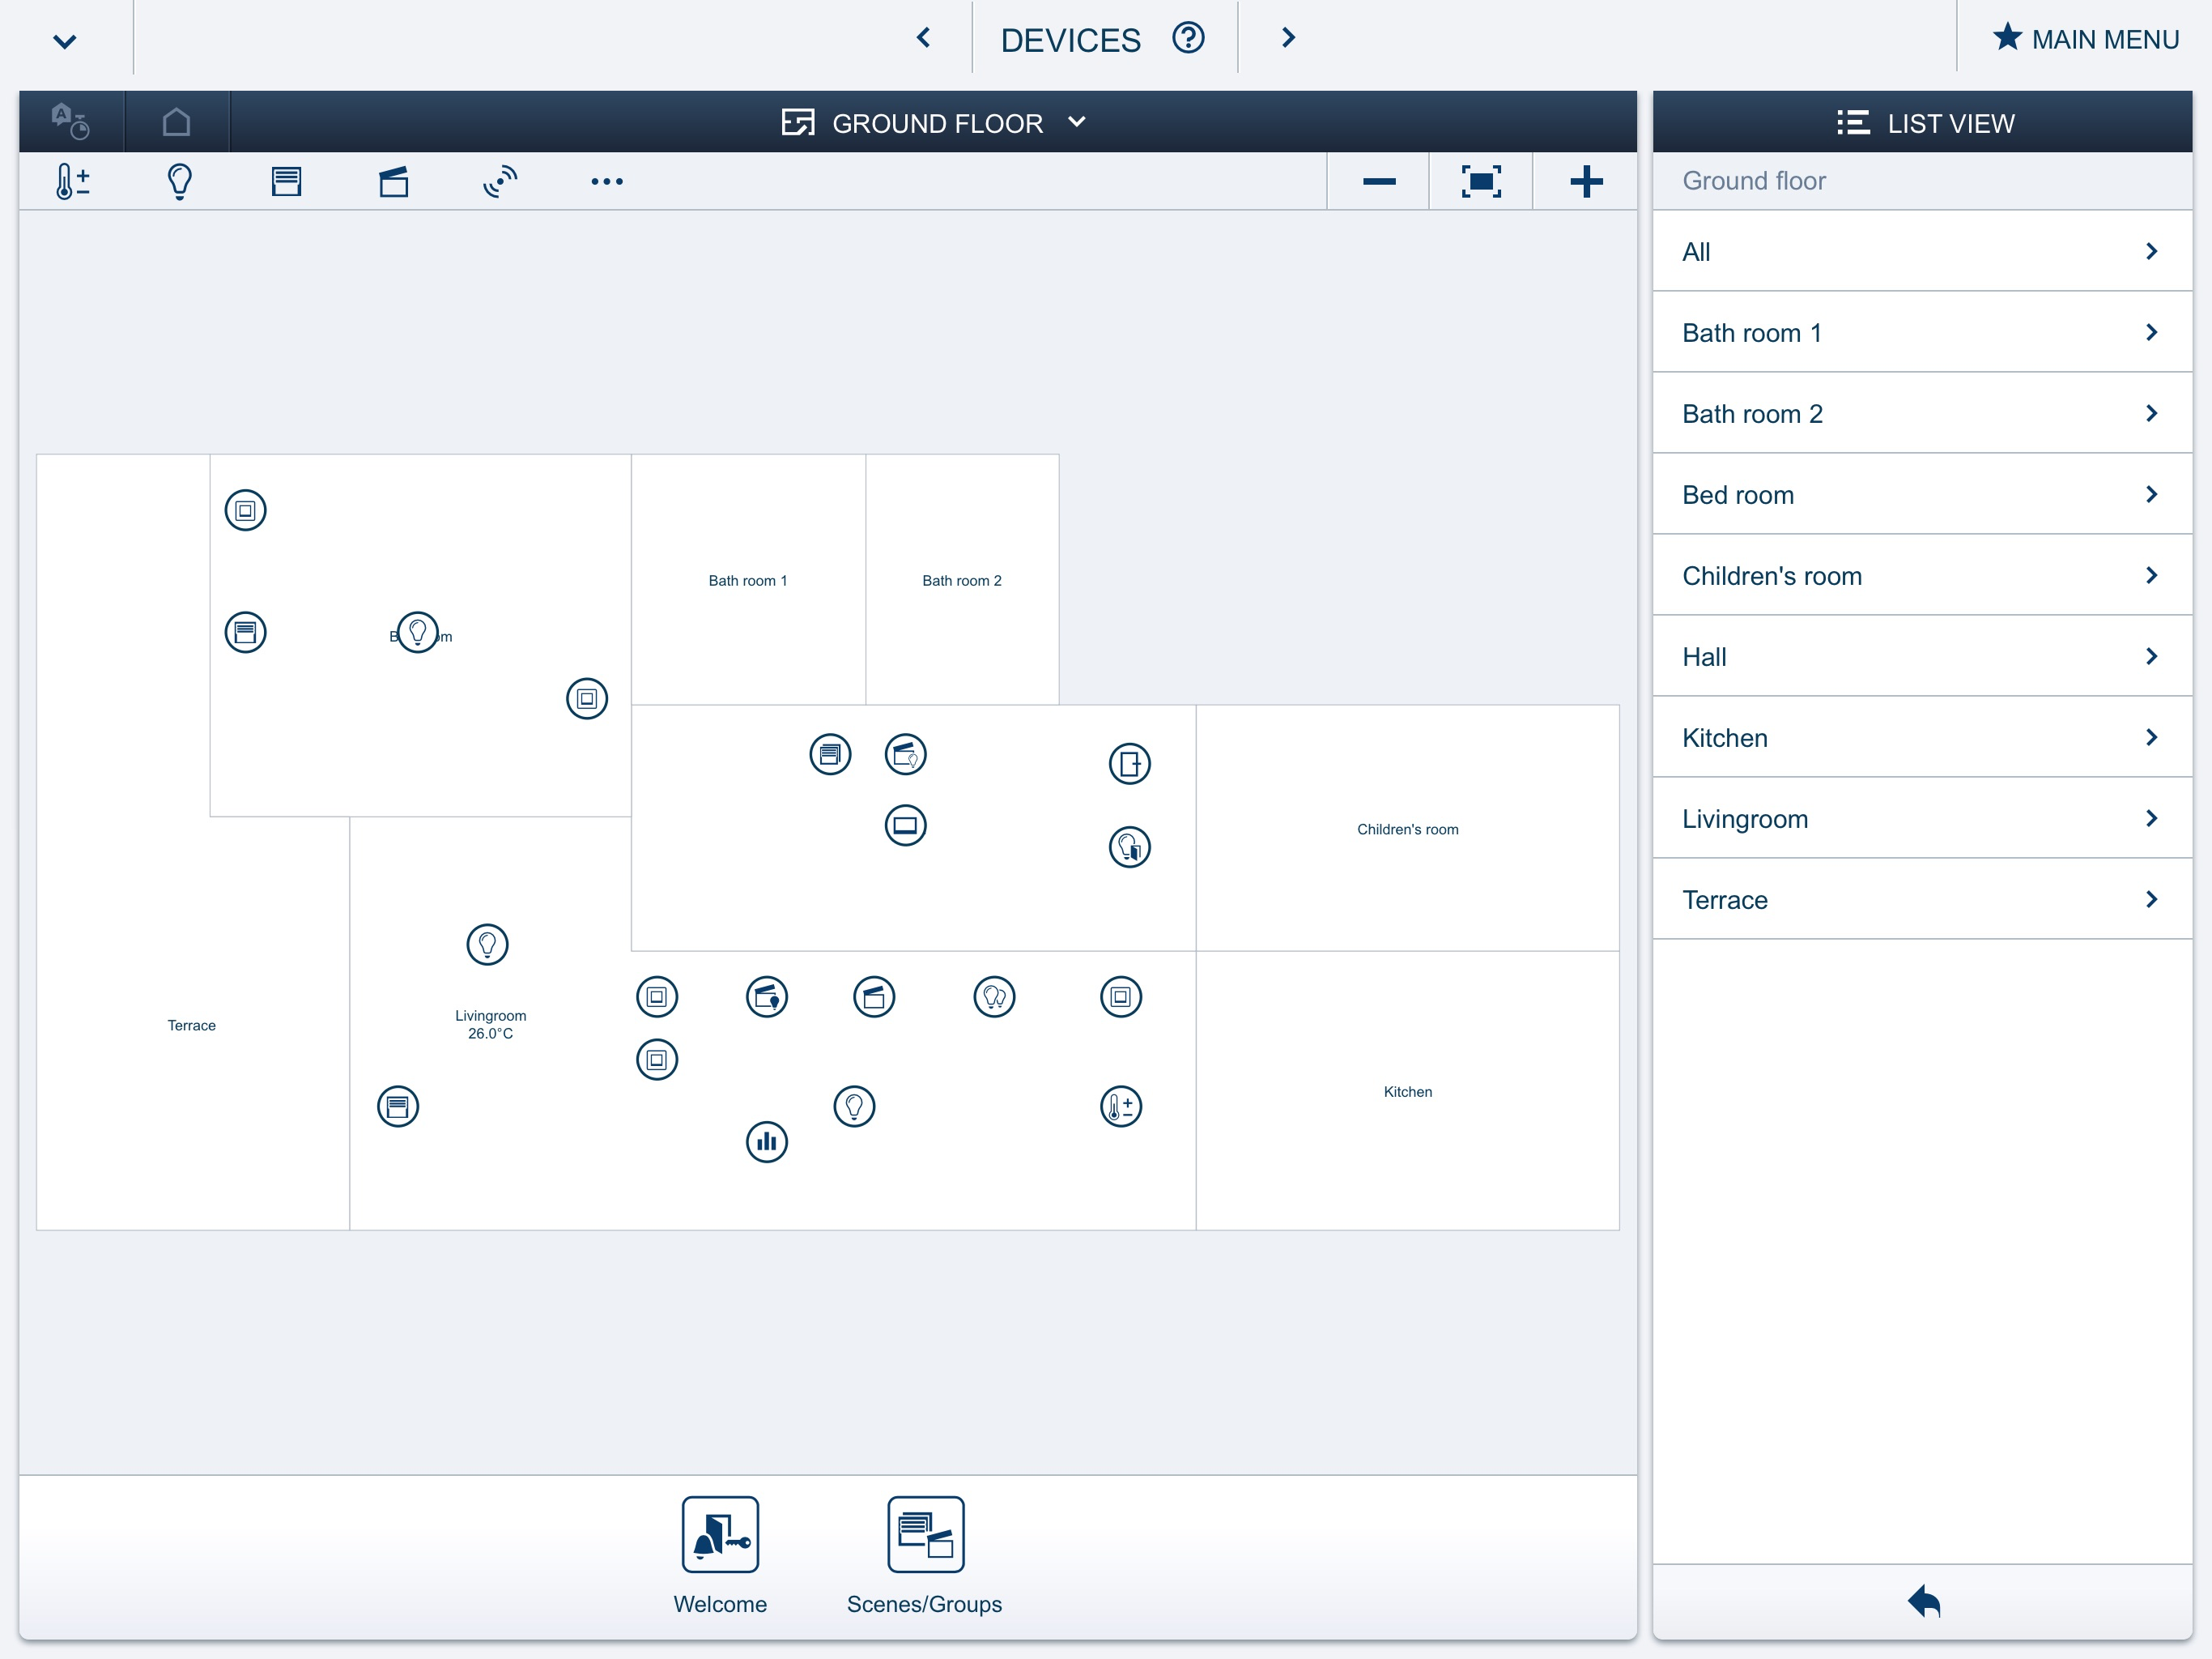2212x1659 pixels.
Task: Open the Bath room 2 list row
Action: (x=1922, y=413)
